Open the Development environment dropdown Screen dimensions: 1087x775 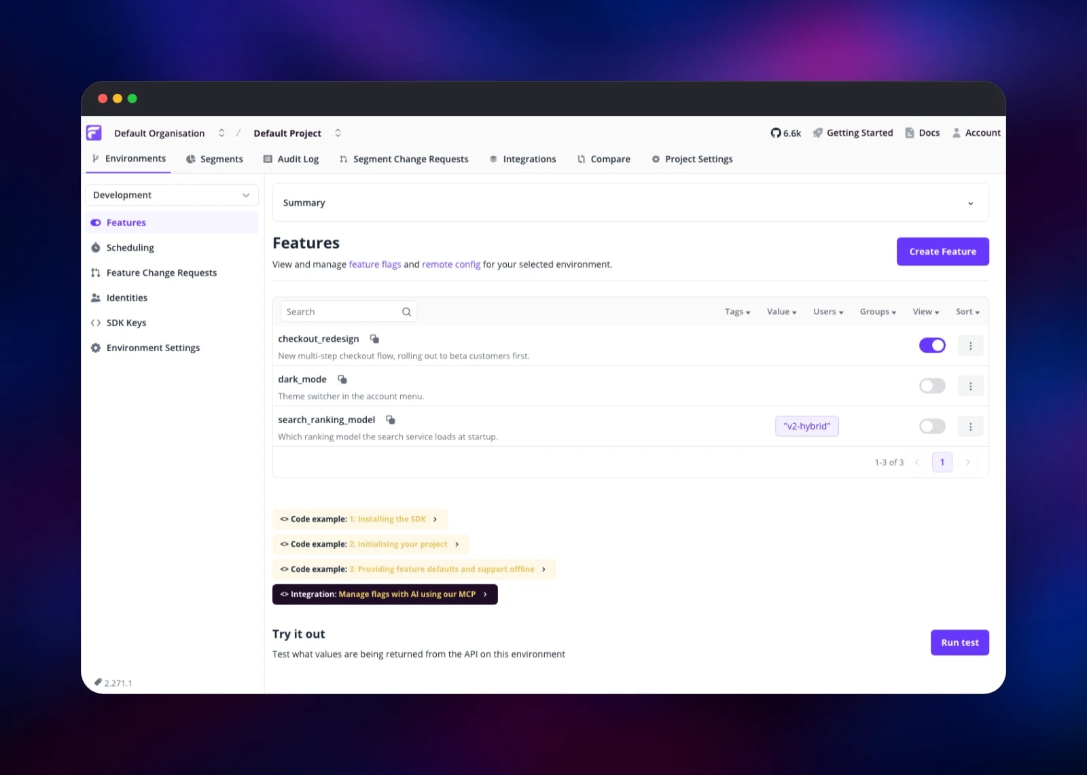pos(172,195)
